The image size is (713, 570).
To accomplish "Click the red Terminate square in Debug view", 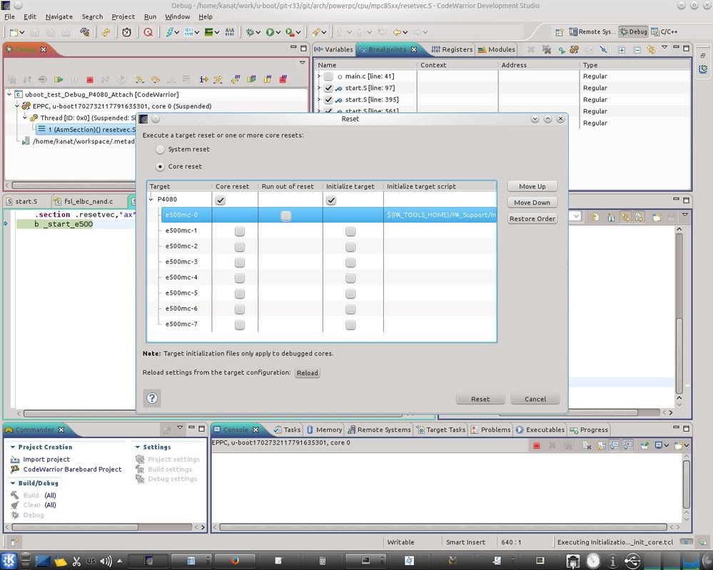I will click(x=90, y=80).
